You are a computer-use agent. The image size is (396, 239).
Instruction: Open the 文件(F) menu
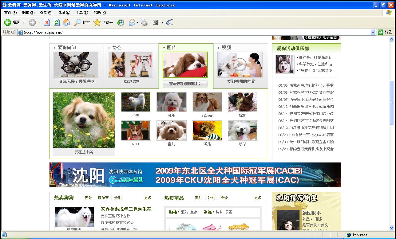click(10, 13)
